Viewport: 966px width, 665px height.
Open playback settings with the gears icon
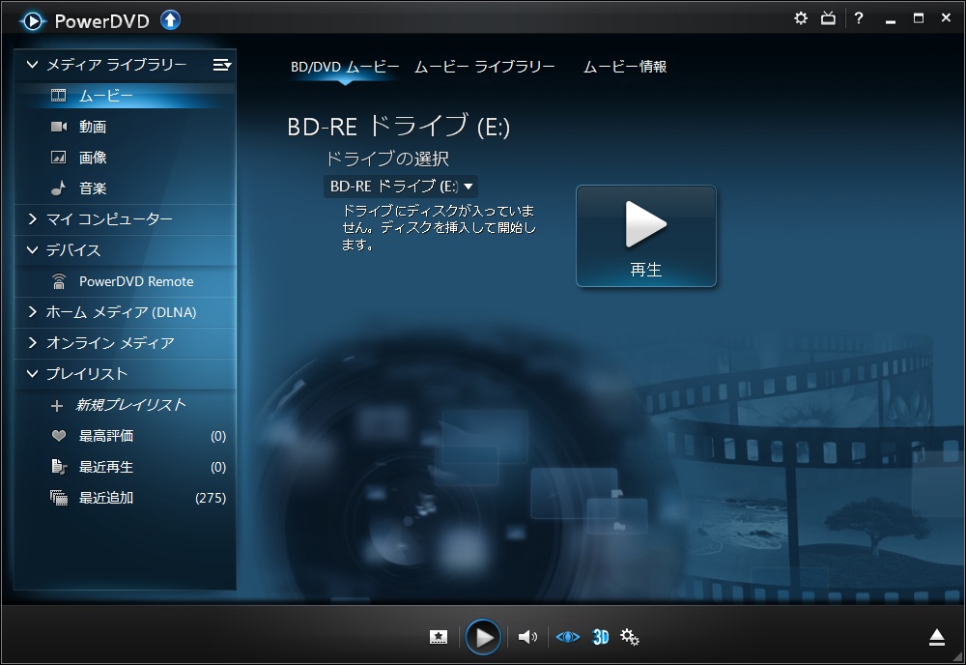pyautogui.click(x=630, y=637)
